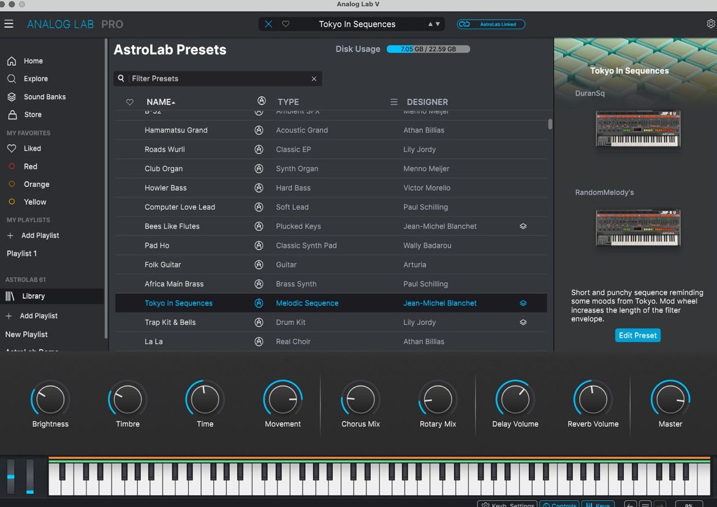This screenshot has width=717, height=507.
Task: Click sound bank icon on Bees Like Flutes row
Action: pos(523,226)
